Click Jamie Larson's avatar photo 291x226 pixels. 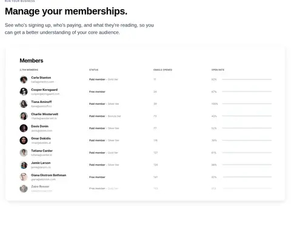click(24, 165)
